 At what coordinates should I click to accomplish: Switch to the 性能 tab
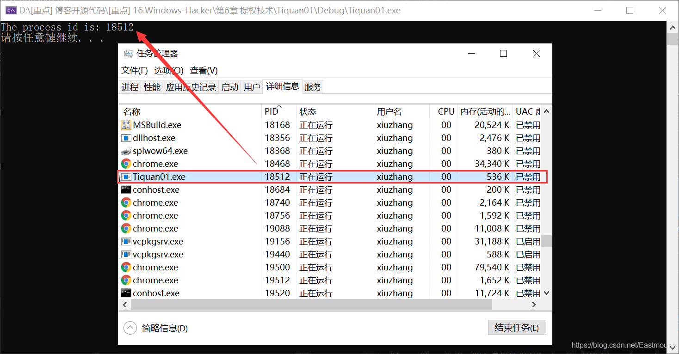click(x=152, y=87)
